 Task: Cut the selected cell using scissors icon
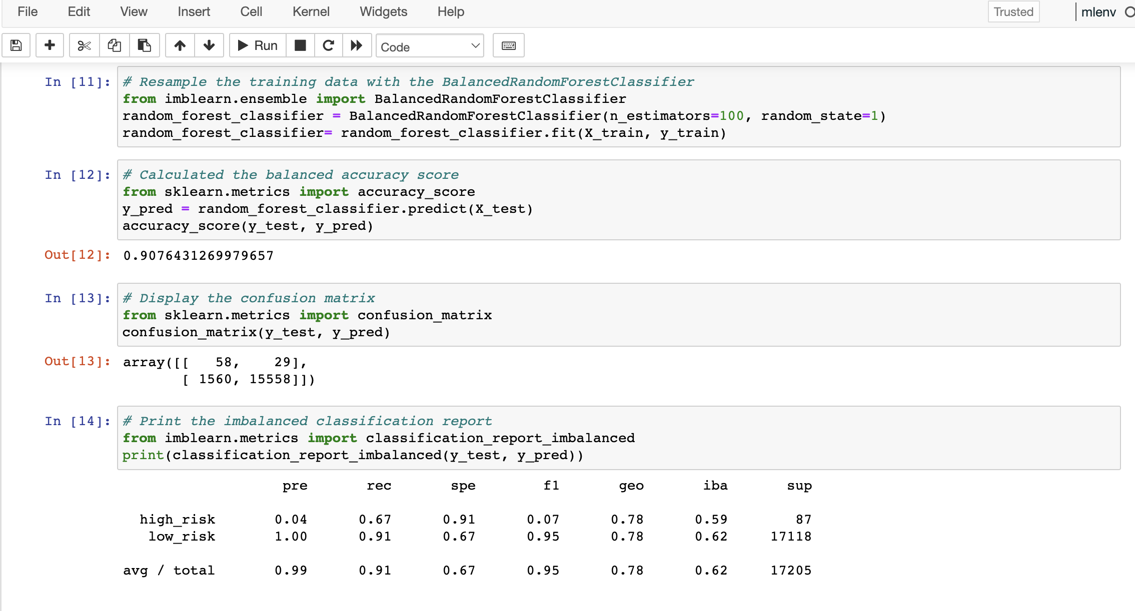[84, 45]
